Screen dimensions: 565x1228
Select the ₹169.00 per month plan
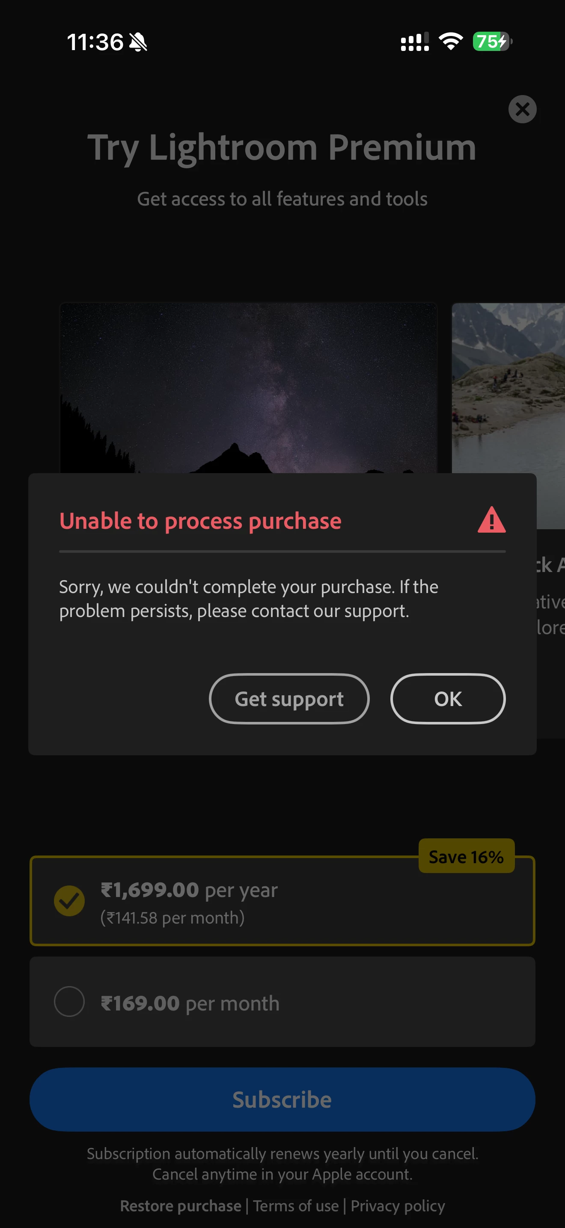[282, 1001]
